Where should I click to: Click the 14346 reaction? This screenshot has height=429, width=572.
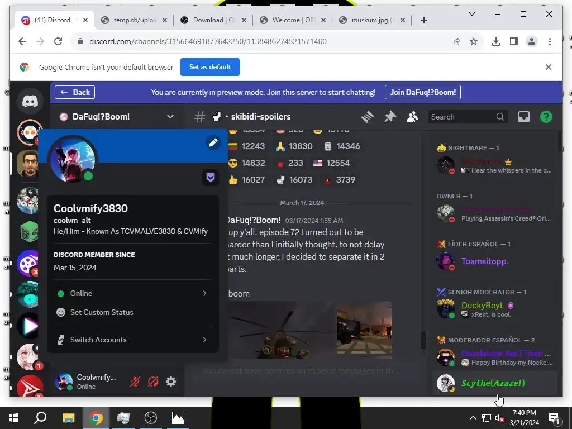point(342,146)
